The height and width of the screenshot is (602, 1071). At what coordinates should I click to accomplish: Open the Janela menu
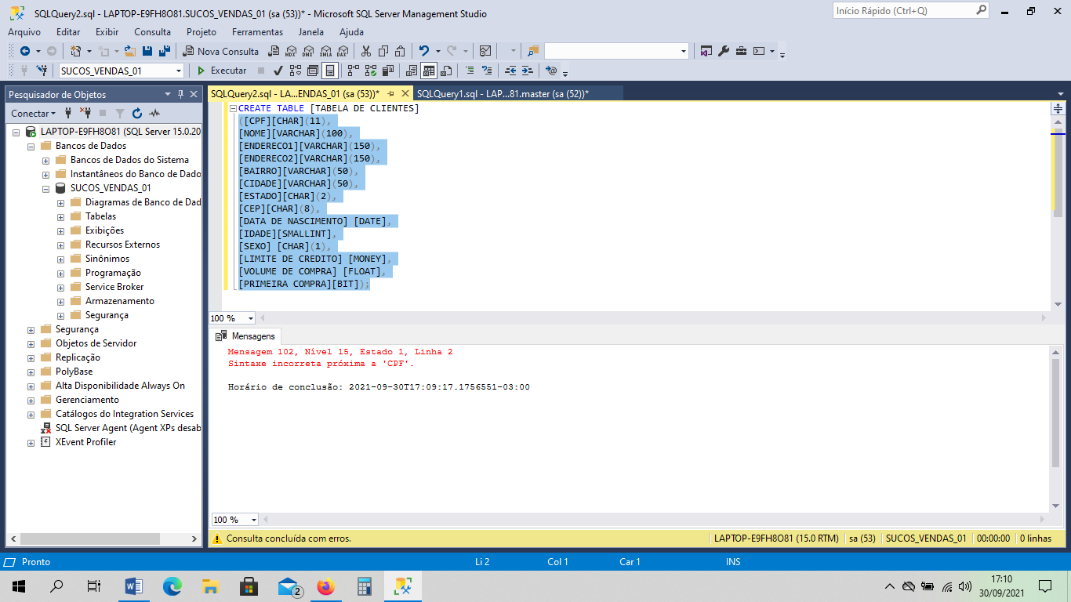point(311,32)
